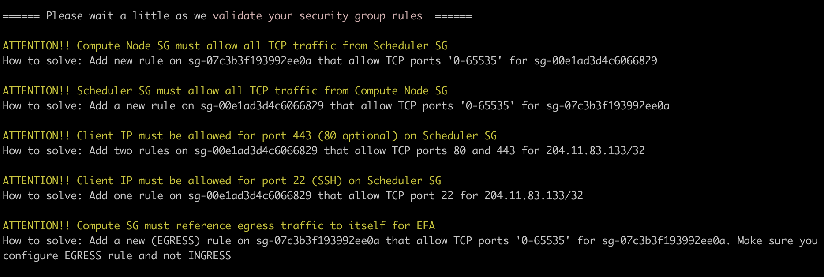Click 204.11.83.133/32 in the ports 80 and 443 line
The width and height of the screenshot is (824, 277).
click(x=595, y=151)
